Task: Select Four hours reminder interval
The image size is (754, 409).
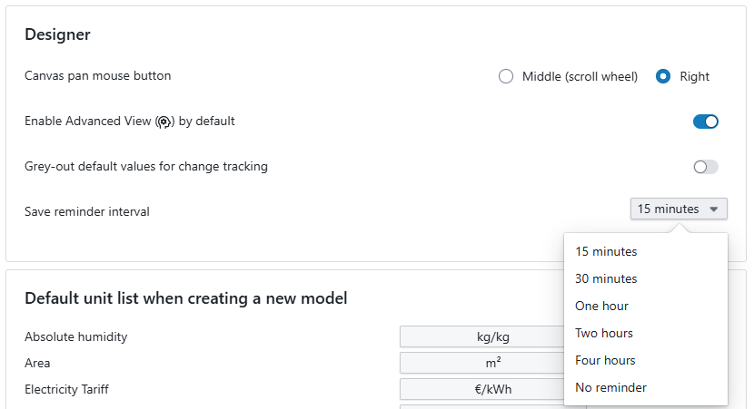Action: coord(605,360)
